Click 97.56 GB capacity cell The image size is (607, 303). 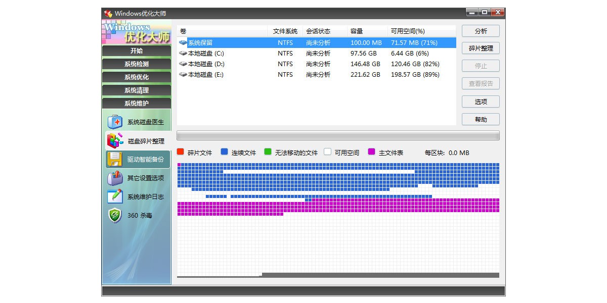[364, 54]
